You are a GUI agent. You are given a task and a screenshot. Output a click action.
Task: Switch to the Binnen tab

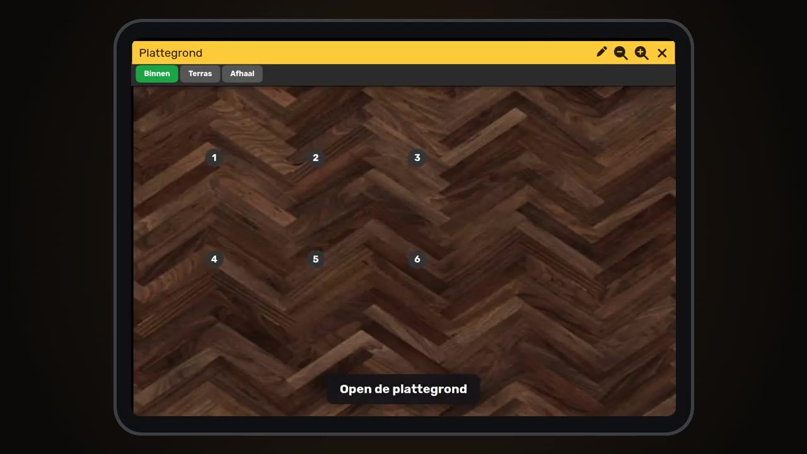[157, 74]
